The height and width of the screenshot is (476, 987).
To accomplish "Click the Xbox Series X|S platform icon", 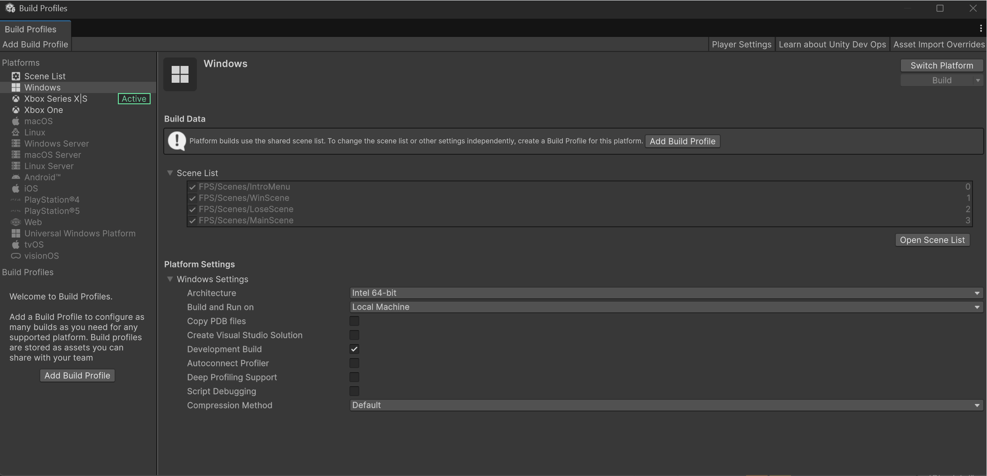I will 15,99.
